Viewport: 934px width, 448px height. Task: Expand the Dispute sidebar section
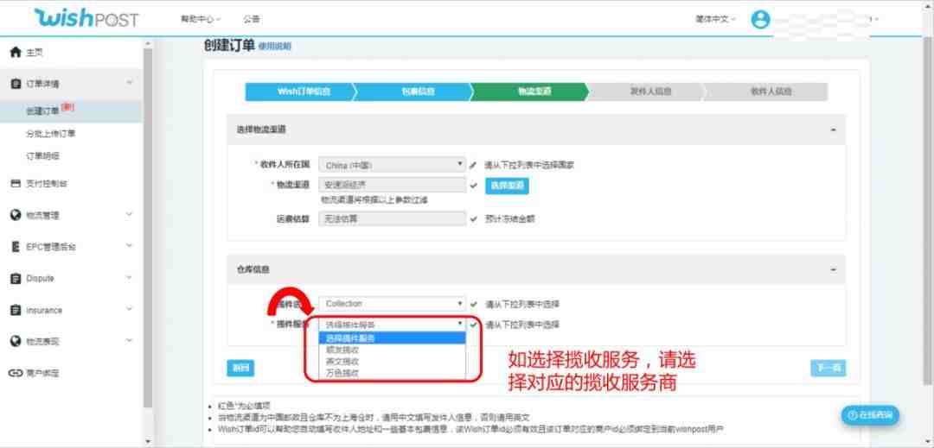click(x=129, y=277)
